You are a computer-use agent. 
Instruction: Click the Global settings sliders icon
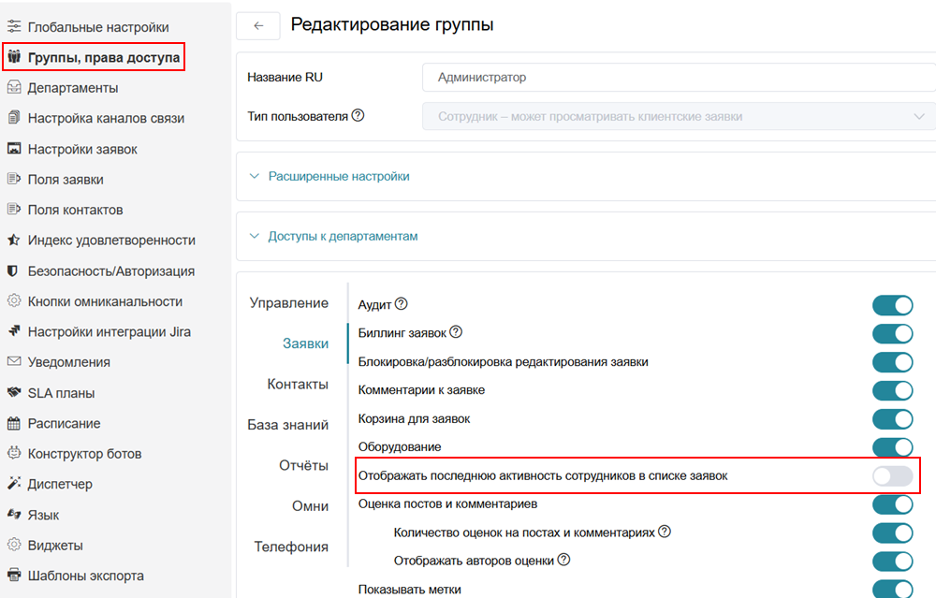pyautogui.click(x=14, y=27)
